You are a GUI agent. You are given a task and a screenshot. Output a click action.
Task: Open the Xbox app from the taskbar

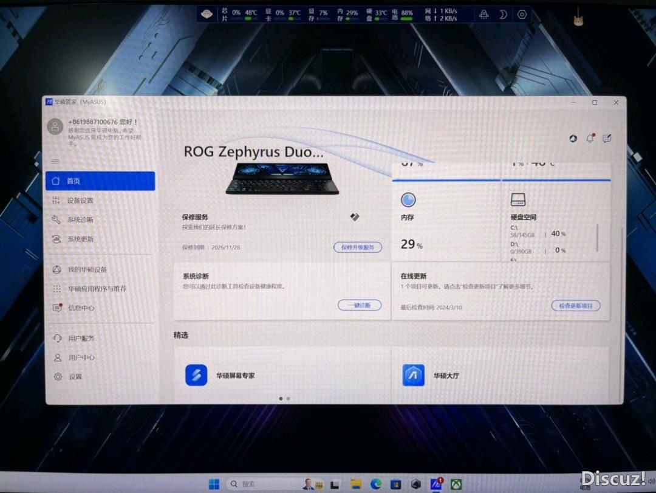coord(456,484)
